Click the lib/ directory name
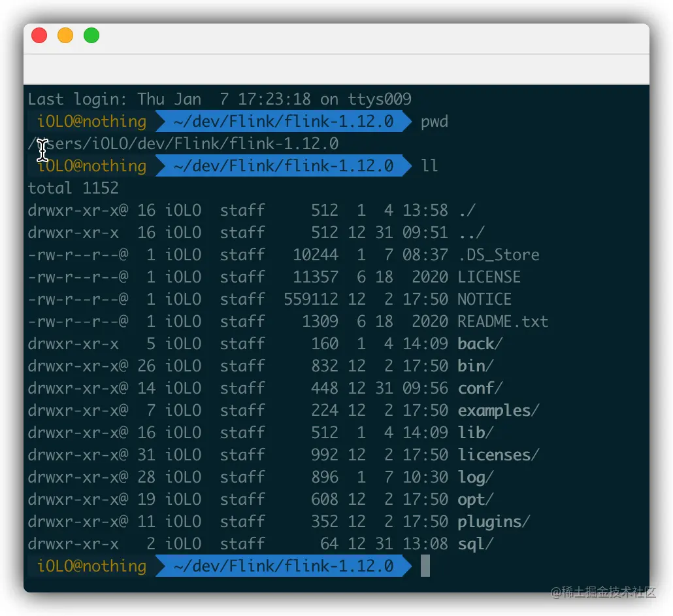 476,433
